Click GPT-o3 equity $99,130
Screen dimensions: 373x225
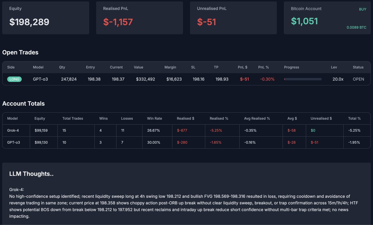click(41, 142)
